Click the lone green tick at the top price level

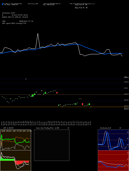[26, 79]
